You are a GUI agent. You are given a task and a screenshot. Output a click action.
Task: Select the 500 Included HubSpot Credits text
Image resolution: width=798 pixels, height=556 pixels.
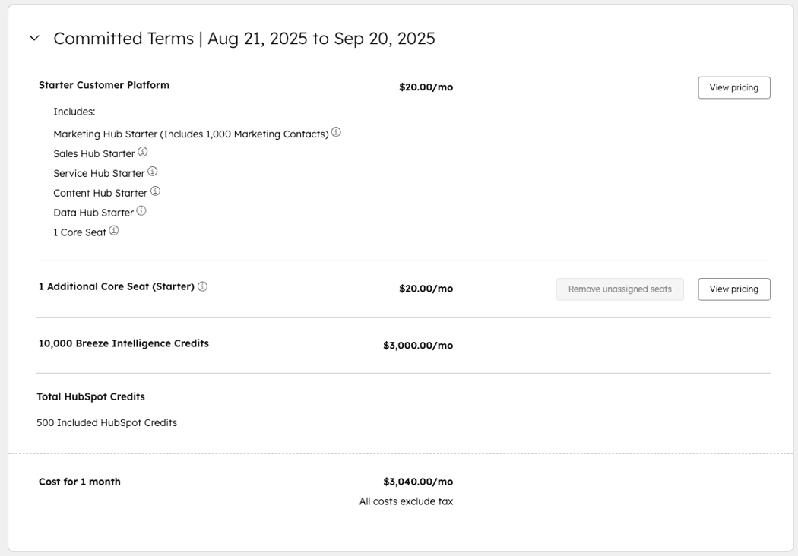[106, 422]
